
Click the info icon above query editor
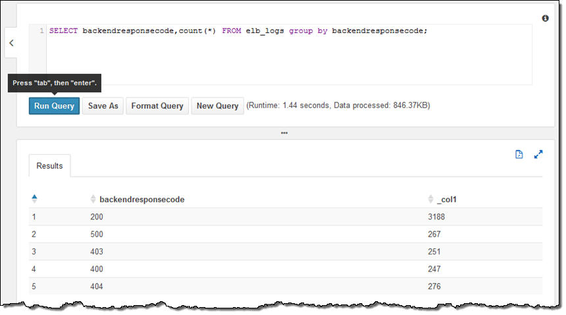point(545,18)
